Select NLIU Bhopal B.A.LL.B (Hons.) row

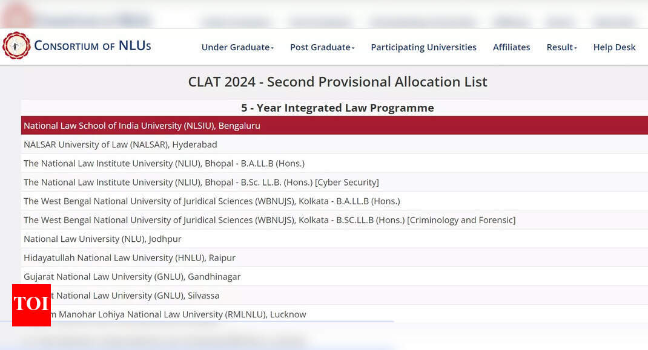coord(164,163)
